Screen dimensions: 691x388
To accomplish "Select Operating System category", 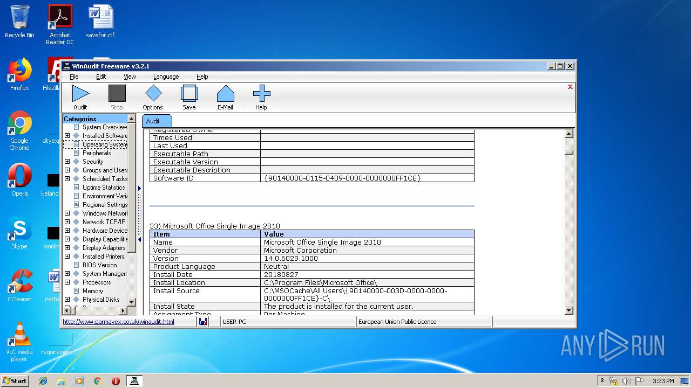I will tap(105, 144).
